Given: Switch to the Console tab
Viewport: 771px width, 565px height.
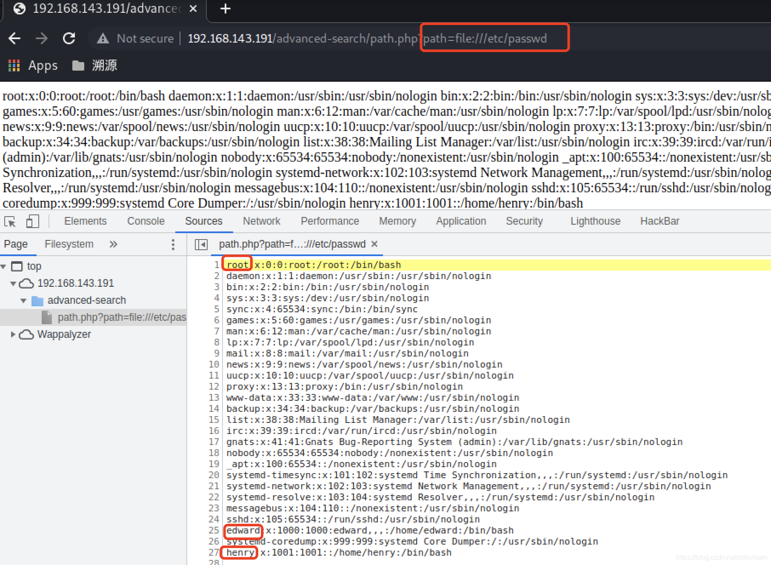Looking at the screenshot, I should click(146, 221).
